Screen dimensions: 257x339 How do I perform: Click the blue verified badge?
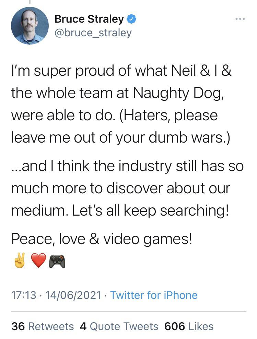(132, 19)
